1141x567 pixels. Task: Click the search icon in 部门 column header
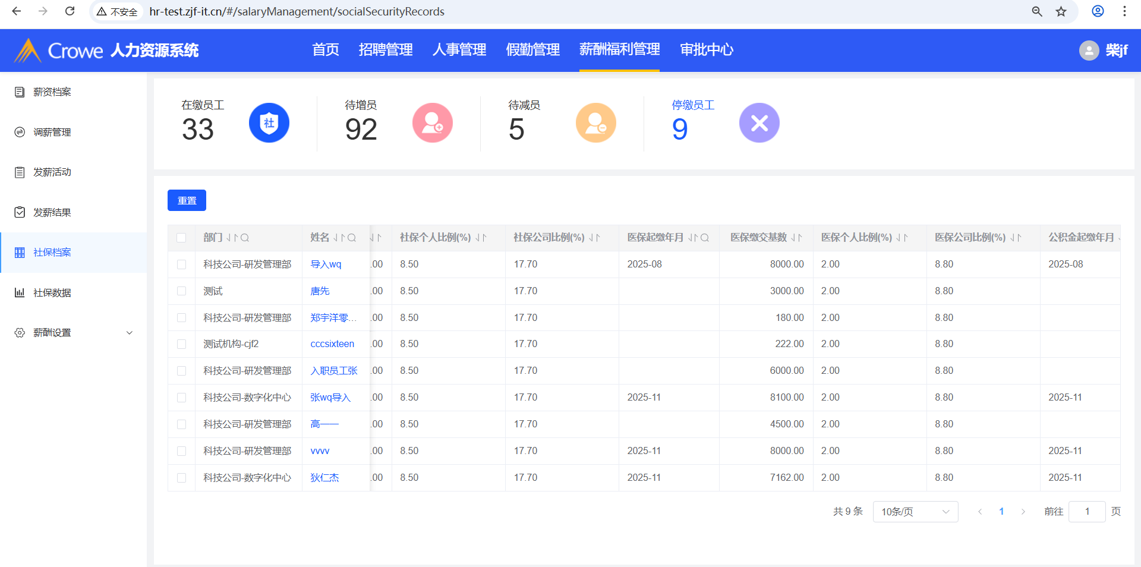tap(245, 238)
